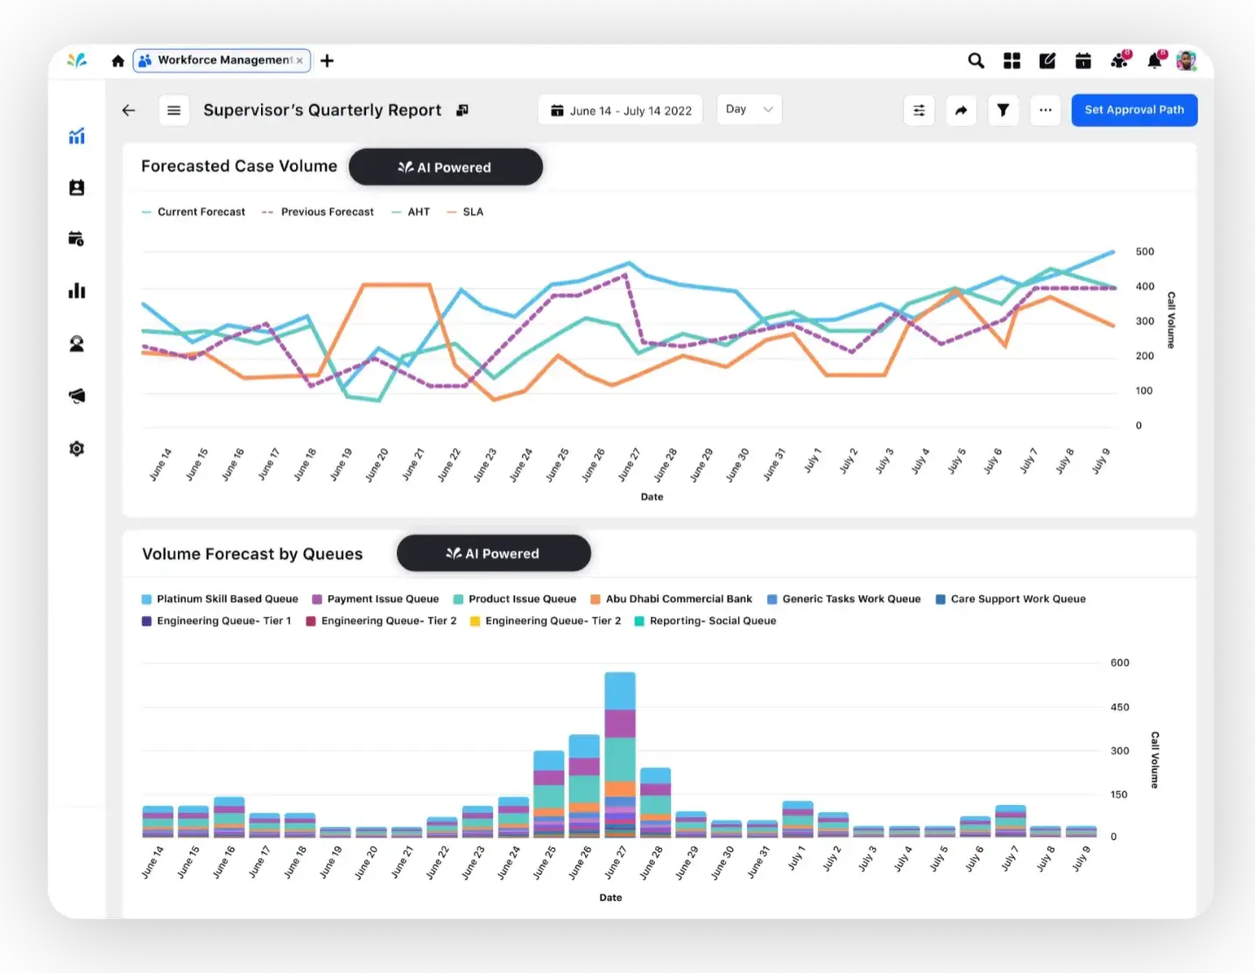Open the notifications bell with the badge
Screen dimensions: 1255x973
click(1154, 59)
